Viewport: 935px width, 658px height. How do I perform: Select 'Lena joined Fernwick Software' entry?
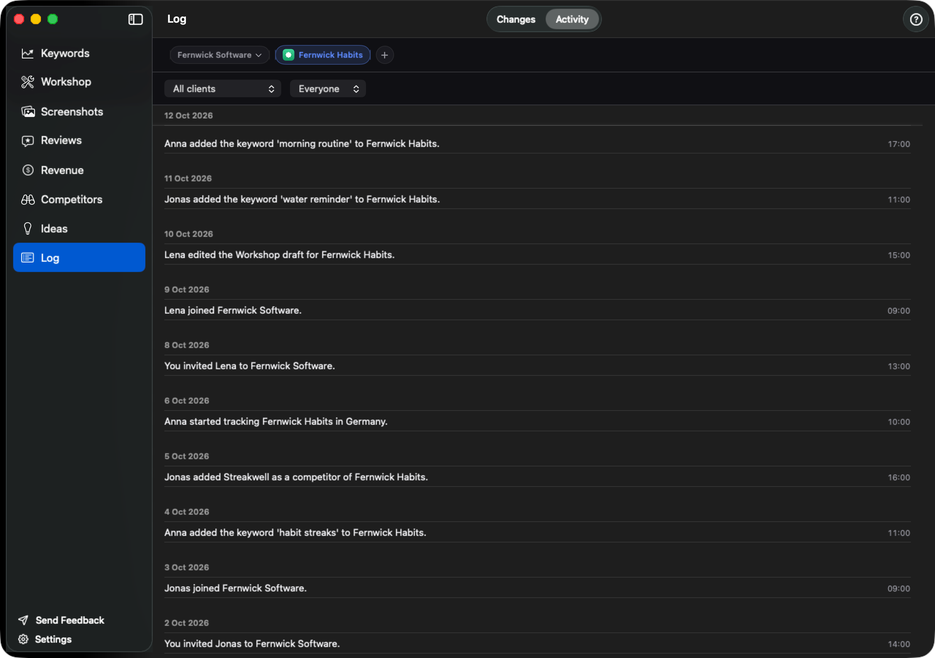point(537,310)
